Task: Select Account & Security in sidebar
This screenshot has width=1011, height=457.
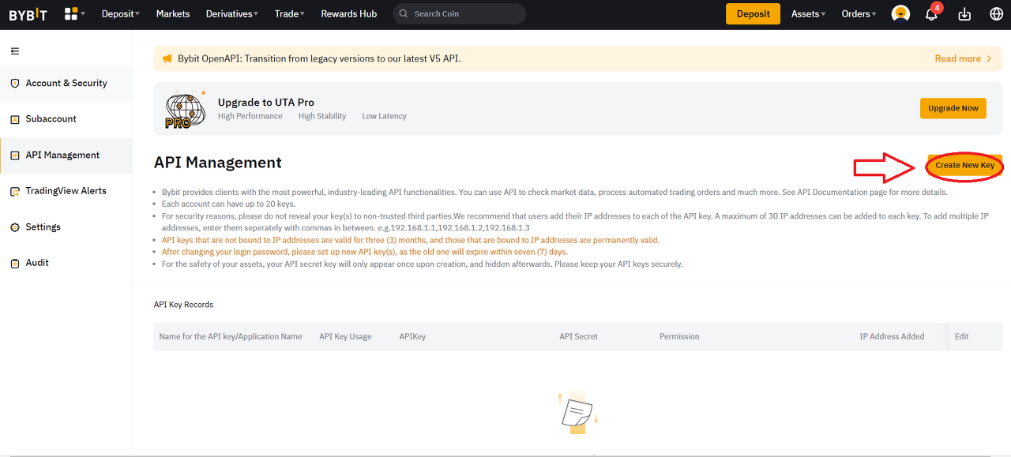Action: click(x=66, y=83)
